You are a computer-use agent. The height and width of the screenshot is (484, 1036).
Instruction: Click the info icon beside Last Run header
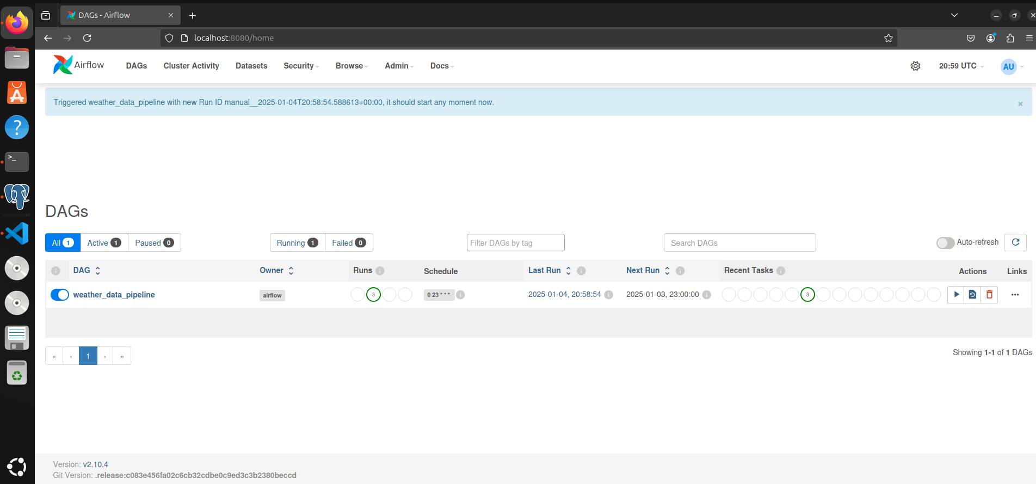pos(581,271)
